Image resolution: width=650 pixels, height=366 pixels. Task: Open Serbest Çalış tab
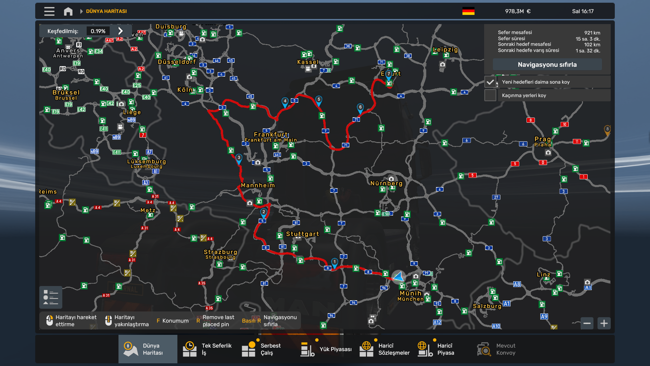tap(266, 349)
